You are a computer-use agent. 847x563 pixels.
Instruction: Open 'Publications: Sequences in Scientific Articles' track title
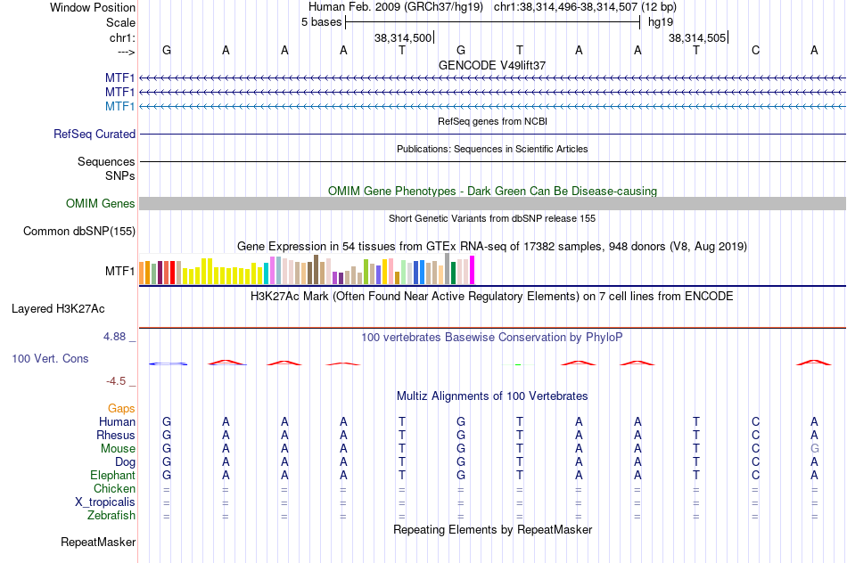pyautogui.click(x=492, y=149)
